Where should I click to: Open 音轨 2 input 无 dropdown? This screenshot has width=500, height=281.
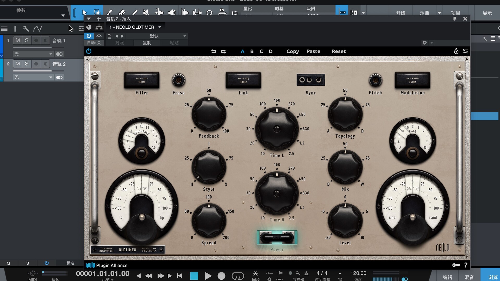coord(33,77)
